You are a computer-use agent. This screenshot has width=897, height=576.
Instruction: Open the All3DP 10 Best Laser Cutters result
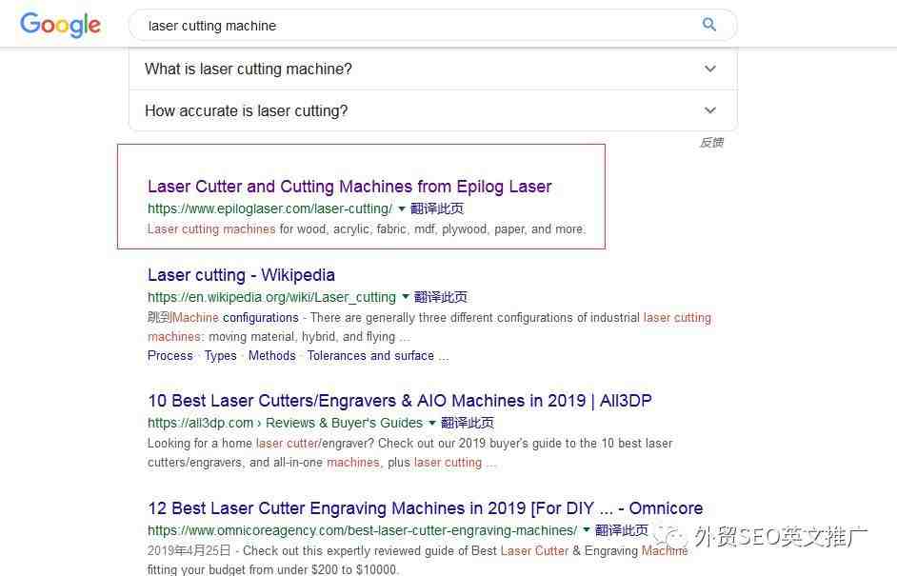pyautogui.click(x=399, y=401)
